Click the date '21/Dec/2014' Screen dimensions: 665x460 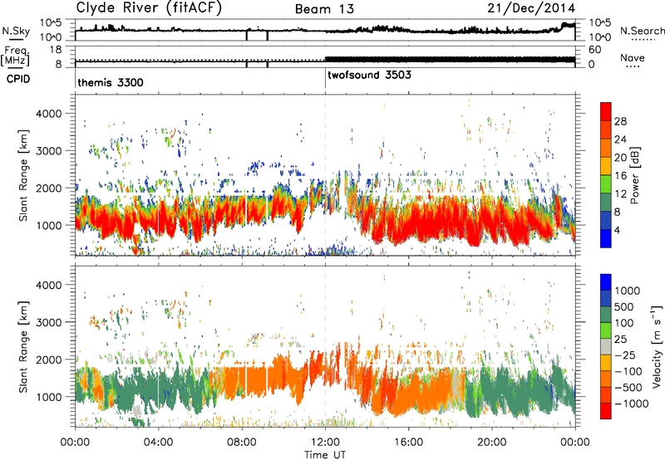point(531,8)
